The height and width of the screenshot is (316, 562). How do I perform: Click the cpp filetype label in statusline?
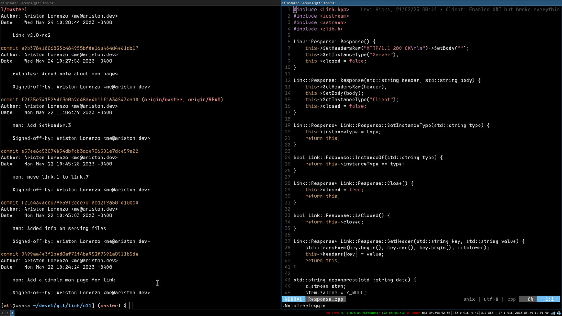[512, 299]
